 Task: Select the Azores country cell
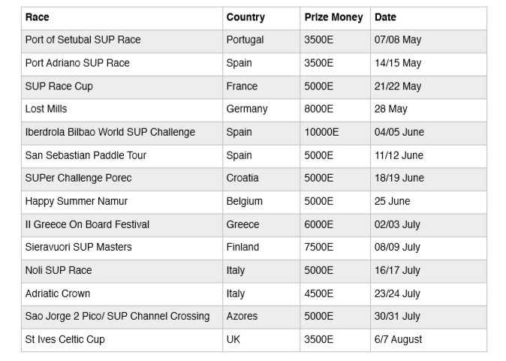click(x=242, y=316)
